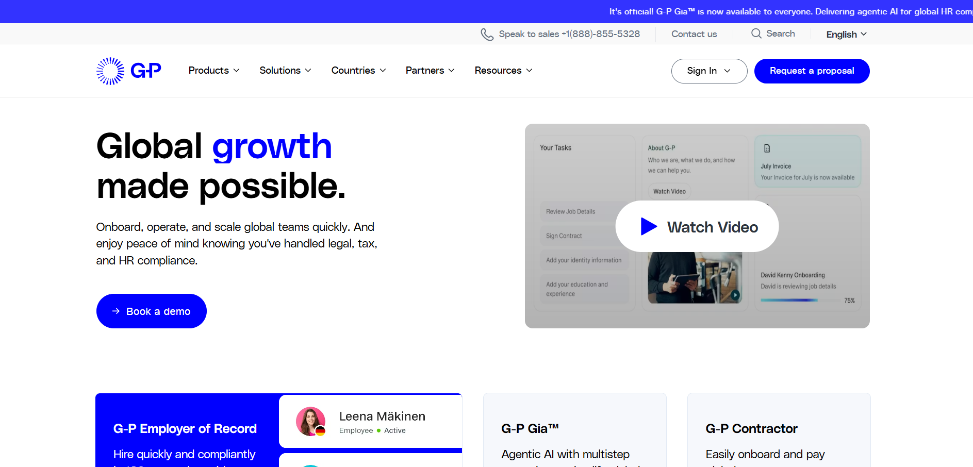
Task: Open the Countries dropdown
Action: [x=359, y=71]
